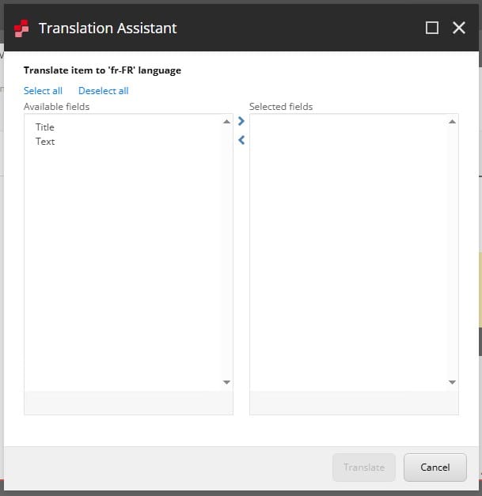The width and height of the screenshot is (482, 496).
Task: Click the Sitecore logo in the title bar
Action: tap(21, 28)
